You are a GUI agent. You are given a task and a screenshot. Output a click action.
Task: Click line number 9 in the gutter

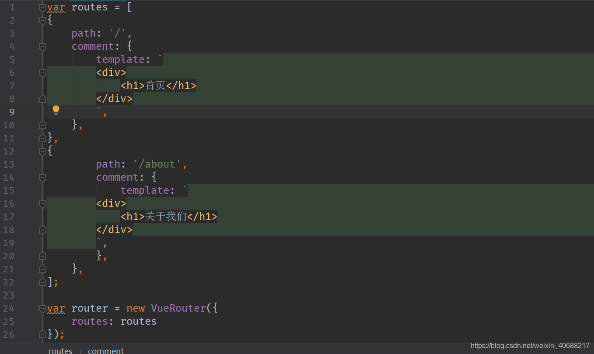point(12,112)
